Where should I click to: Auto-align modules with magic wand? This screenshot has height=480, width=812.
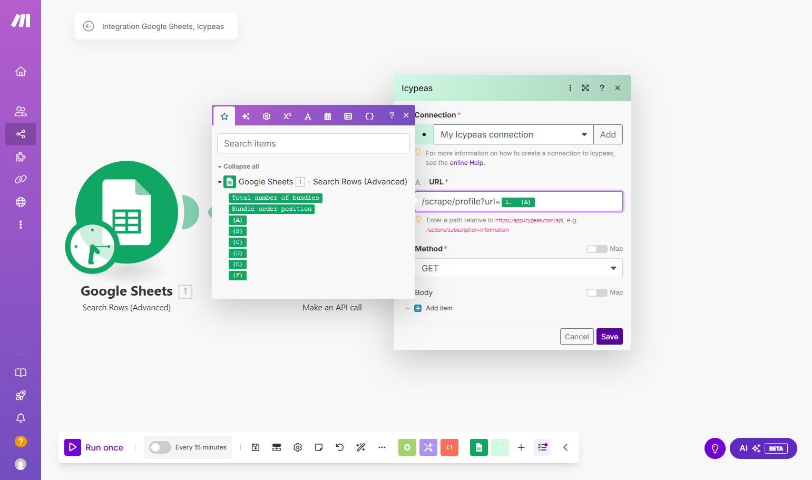coord(361,447)
